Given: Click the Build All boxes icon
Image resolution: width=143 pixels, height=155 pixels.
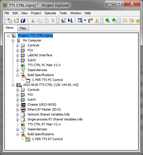Looking at the screenshot, I should click(125, 21).
